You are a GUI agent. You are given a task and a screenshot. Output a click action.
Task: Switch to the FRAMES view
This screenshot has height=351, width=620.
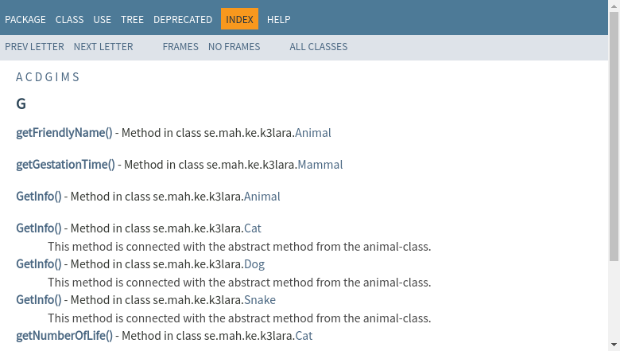point(180,47)
